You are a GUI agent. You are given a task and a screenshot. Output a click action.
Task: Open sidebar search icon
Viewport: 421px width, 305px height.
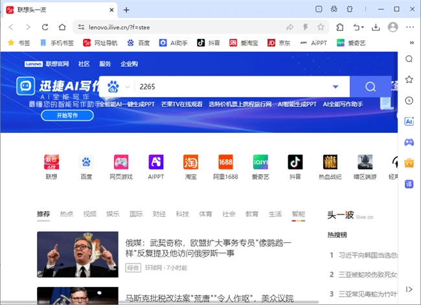pos(409,59)
